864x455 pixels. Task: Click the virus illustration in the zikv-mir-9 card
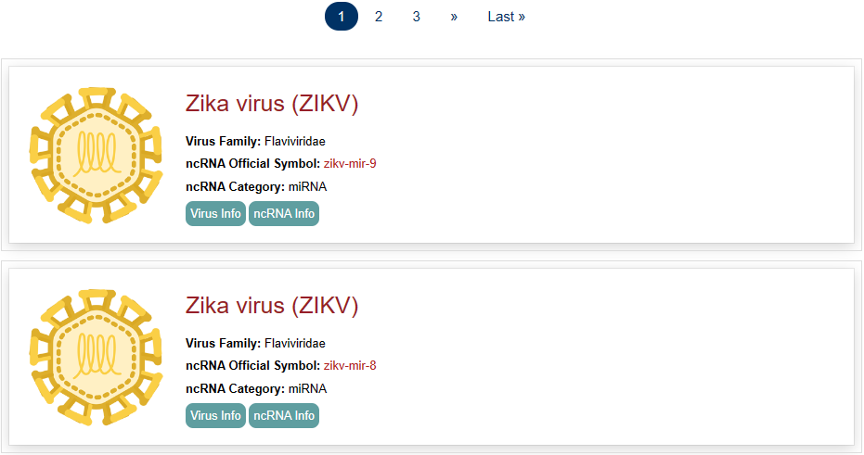coord(90,155)
